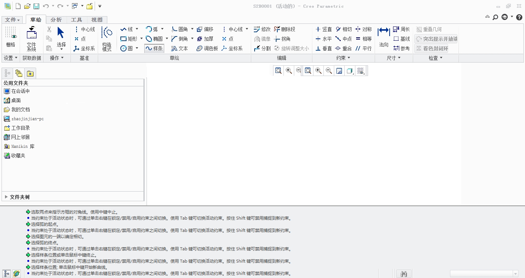Open an existing file with folder icon
Viewport: 525px width, 278px height.
27,6
